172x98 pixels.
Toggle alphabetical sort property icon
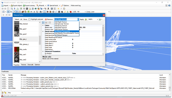(46, 22)
